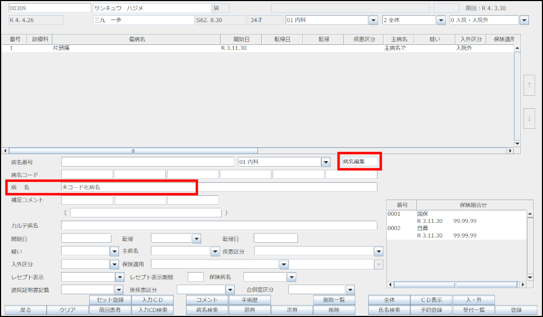The image size is (543, 317).
Task: Click the 削除 button
Action: pos(334,310)
